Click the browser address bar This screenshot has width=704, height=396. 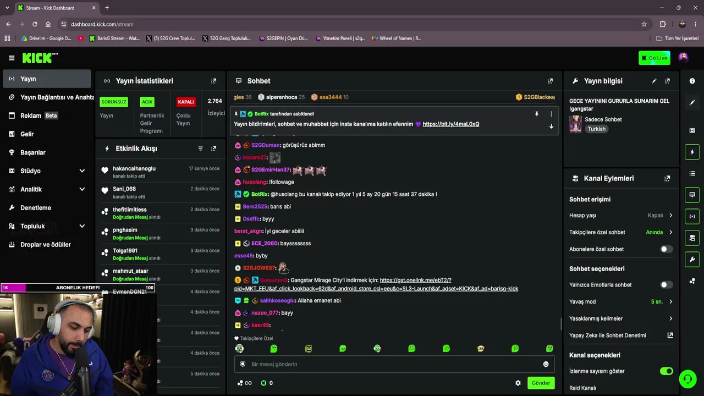point(352,24)
